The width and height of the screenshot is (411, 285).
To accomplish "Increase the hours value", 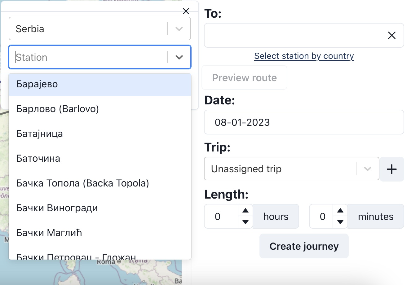I will pos(245,211).
